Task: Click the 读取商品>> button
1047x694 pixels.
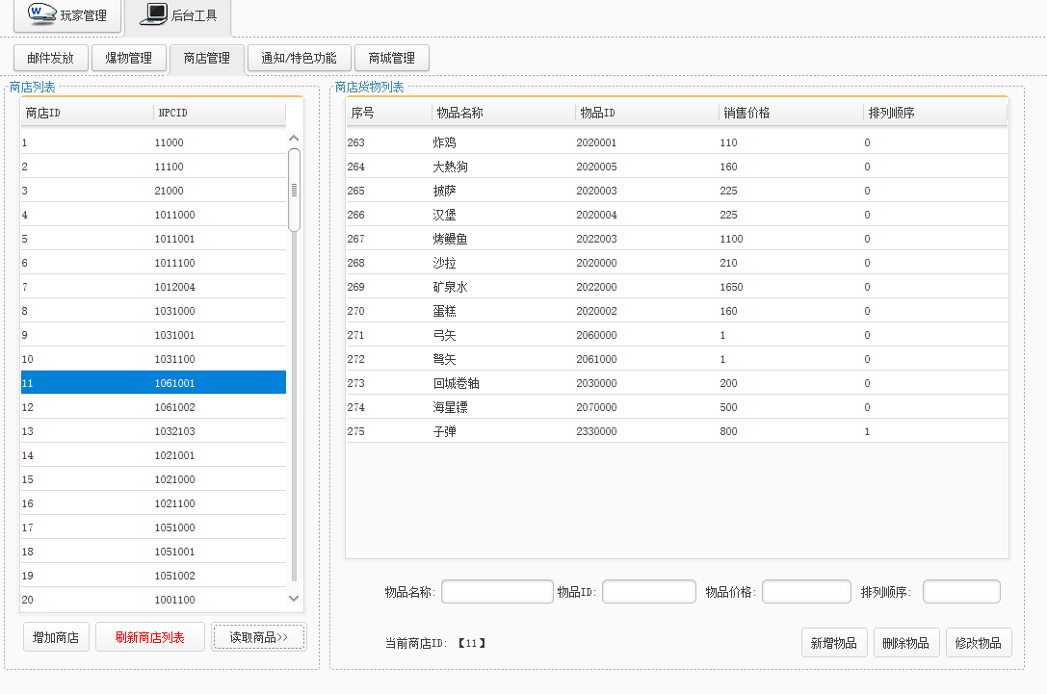Action: tap(259, 637)
